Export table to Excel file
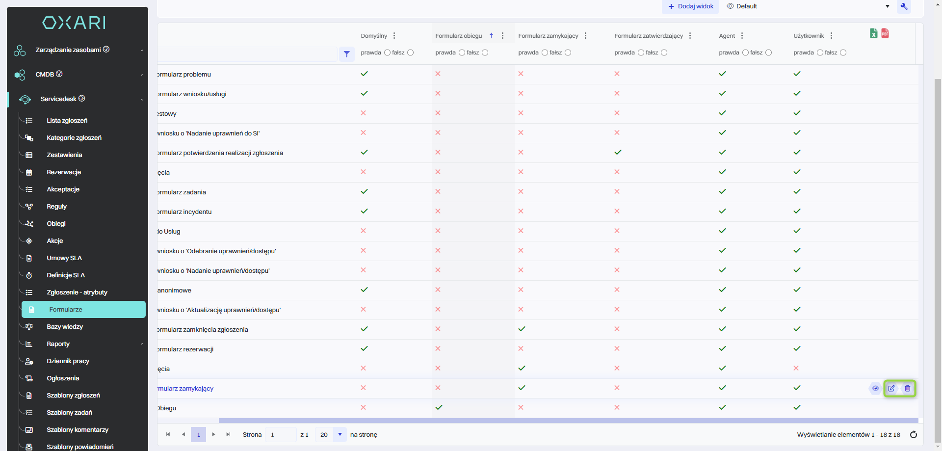Viewport: 942px width, 451px height. point(873,33)
